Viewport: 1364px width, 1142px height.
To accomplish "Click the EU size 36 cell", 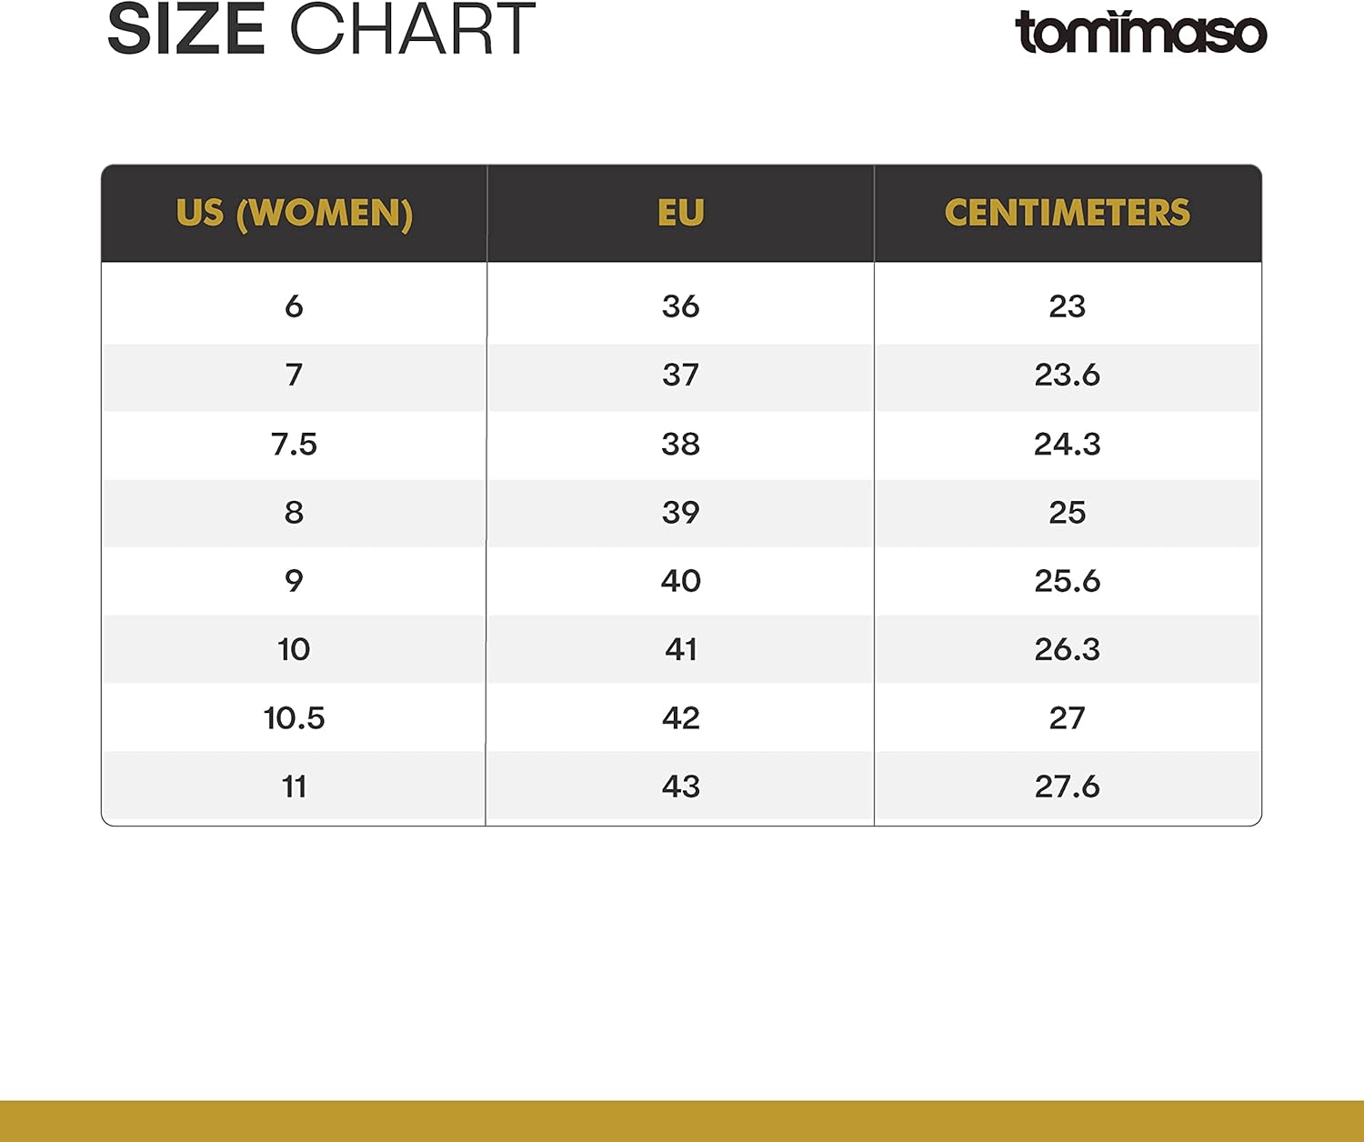I will 681,306.
